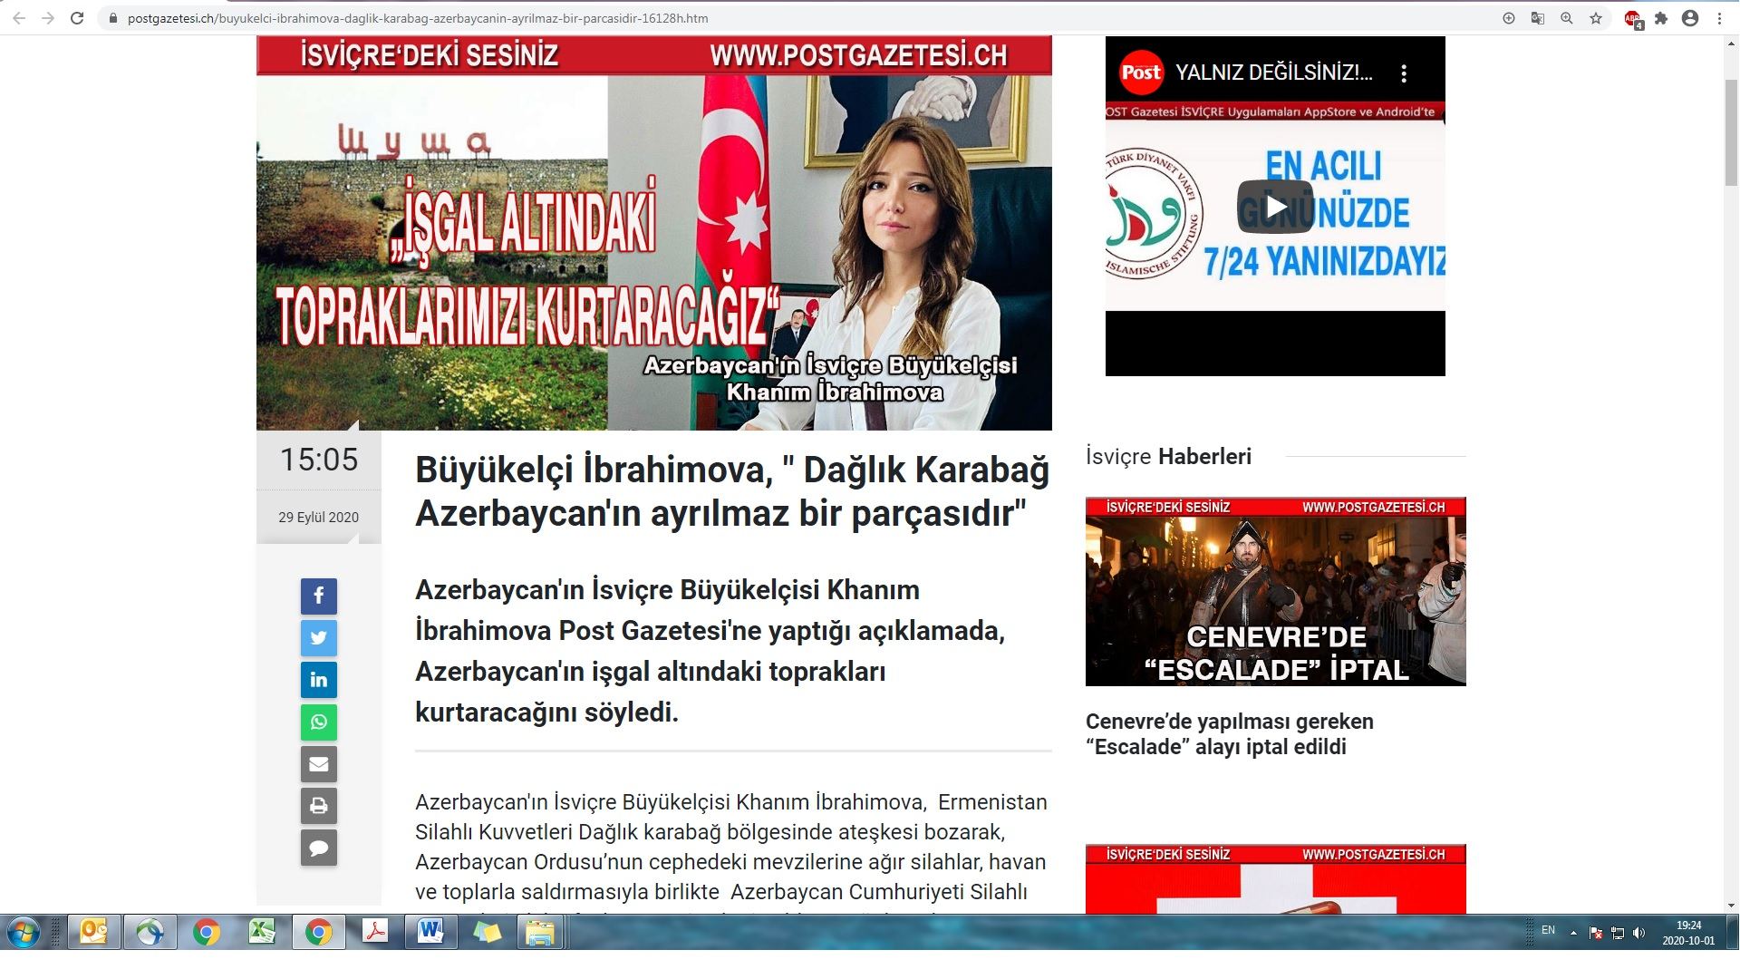The width and height of the screenshot is (1740, 979).
Task: Open the first Chrome taskbar icon
Action: (206, 932)
